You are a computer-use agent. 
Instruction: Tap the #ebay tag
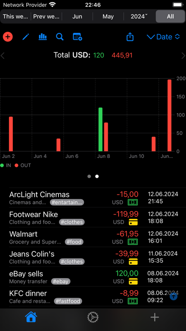61,281
